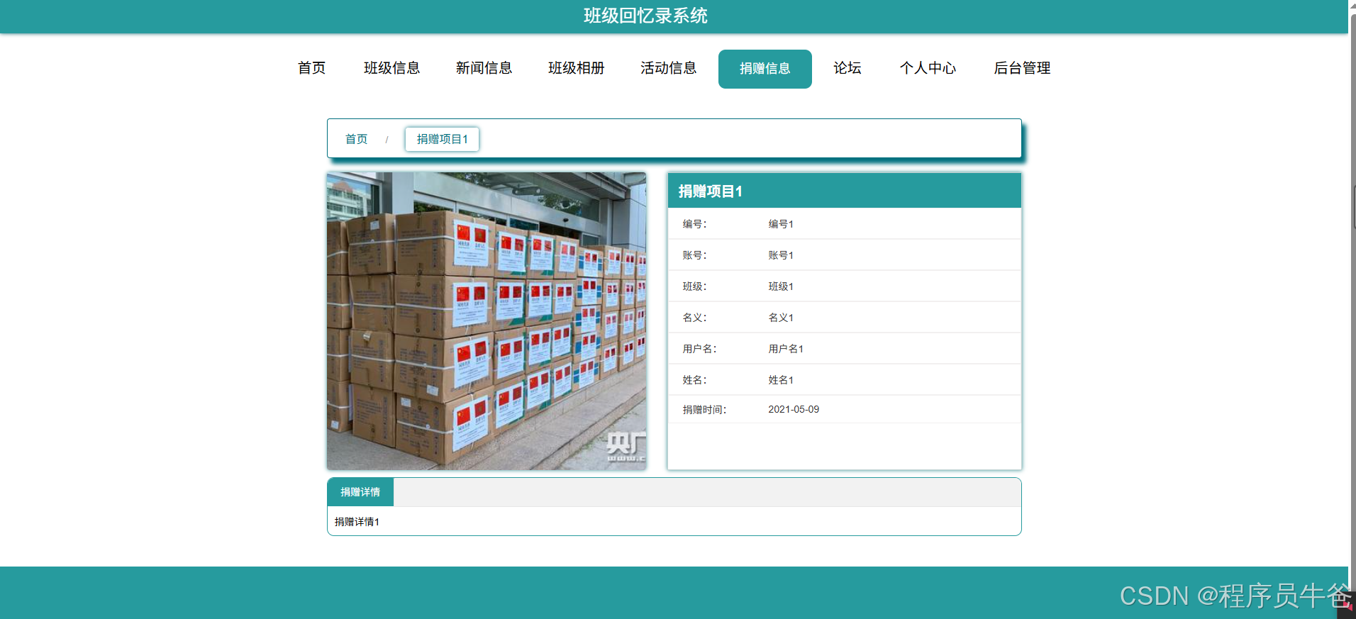Click the 用户名1 value
Image resolution: width=1356 pixels, height=619 pixels.
pyautogui.click(x=786, y=349)
